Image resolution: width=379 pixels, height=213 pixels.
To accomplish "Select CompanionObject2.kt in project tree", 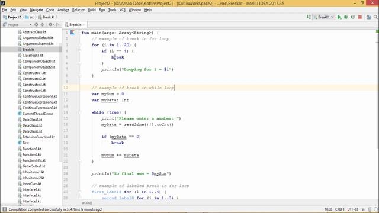I will pos(38,67).
